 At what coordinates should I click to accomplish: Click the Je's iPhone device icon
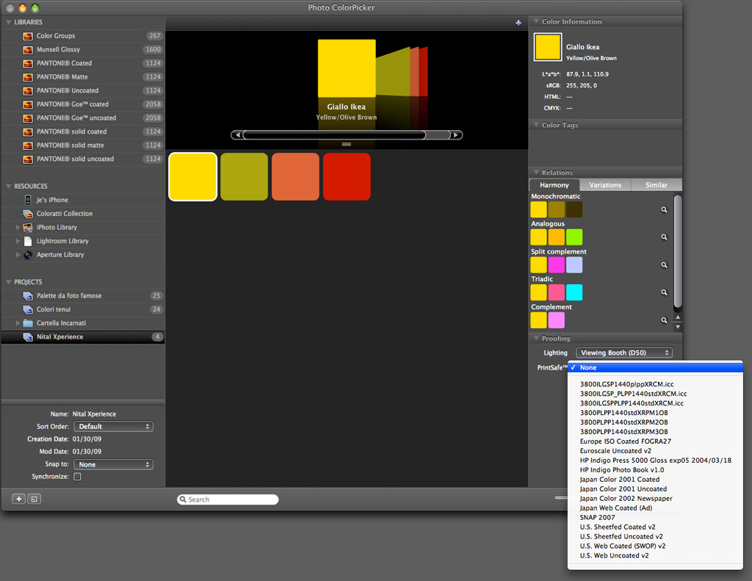pyautogui.click(x=28, y=200)
